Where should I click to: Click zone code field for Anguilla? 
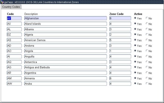coord(120,56)
